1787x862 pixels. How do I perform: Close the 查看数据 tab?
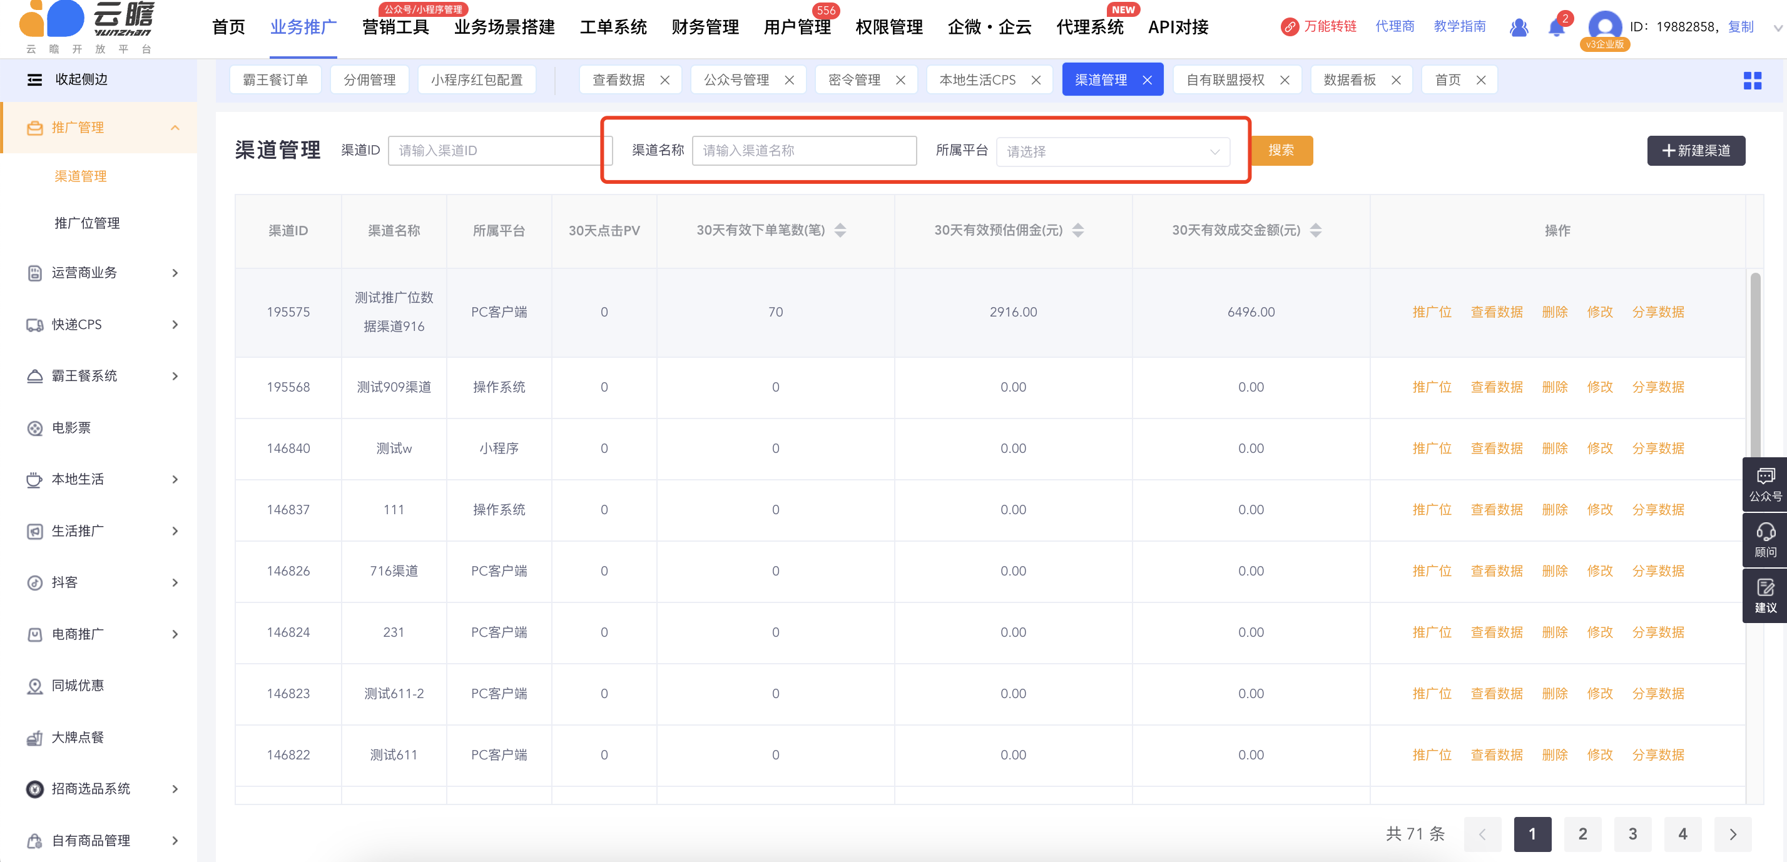pos(664,81)
